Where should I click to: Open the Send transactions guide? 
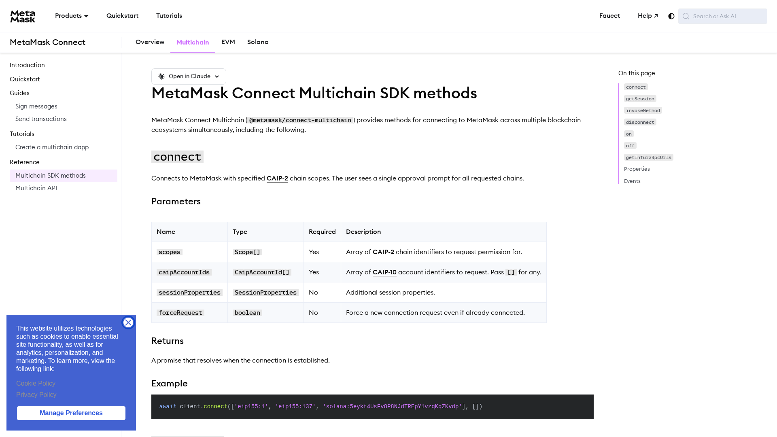click(x=41, y=119)
